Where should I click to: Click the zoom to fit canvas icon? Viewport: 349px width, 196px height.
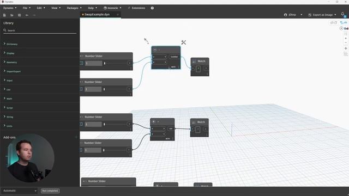point(346,34)
